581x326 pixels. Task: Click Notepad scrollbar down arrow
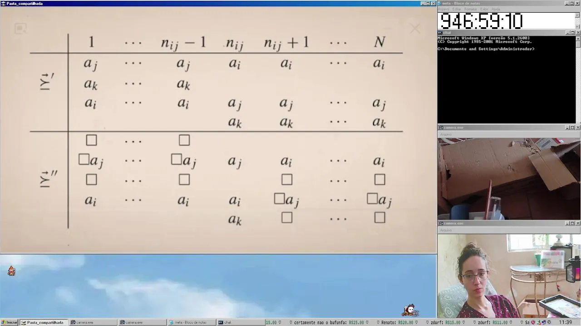[x=577, y=27]
